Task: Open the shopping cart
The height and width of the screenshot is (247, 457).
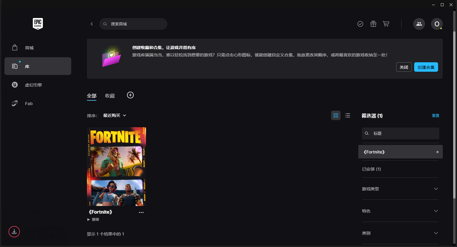Action: pyautogui.click(x=386, y=24)
